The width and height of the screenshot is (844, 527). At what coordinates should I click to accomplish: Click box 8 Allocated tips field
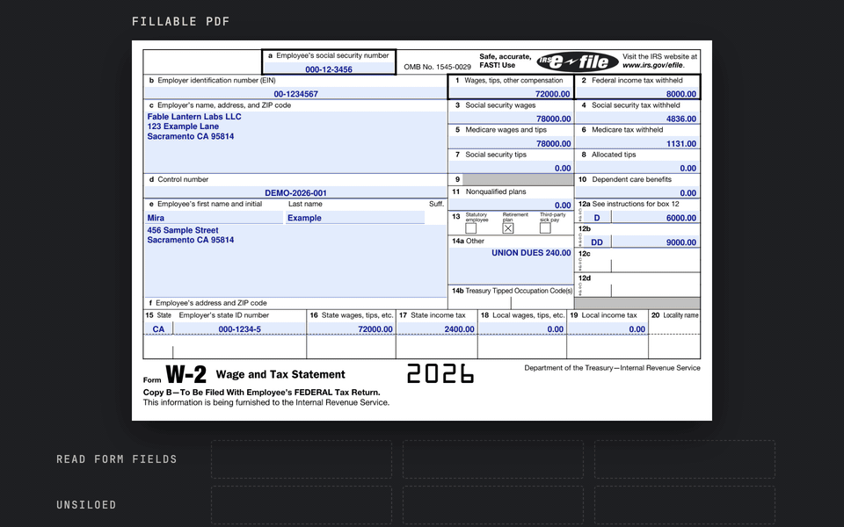point(637,168)
